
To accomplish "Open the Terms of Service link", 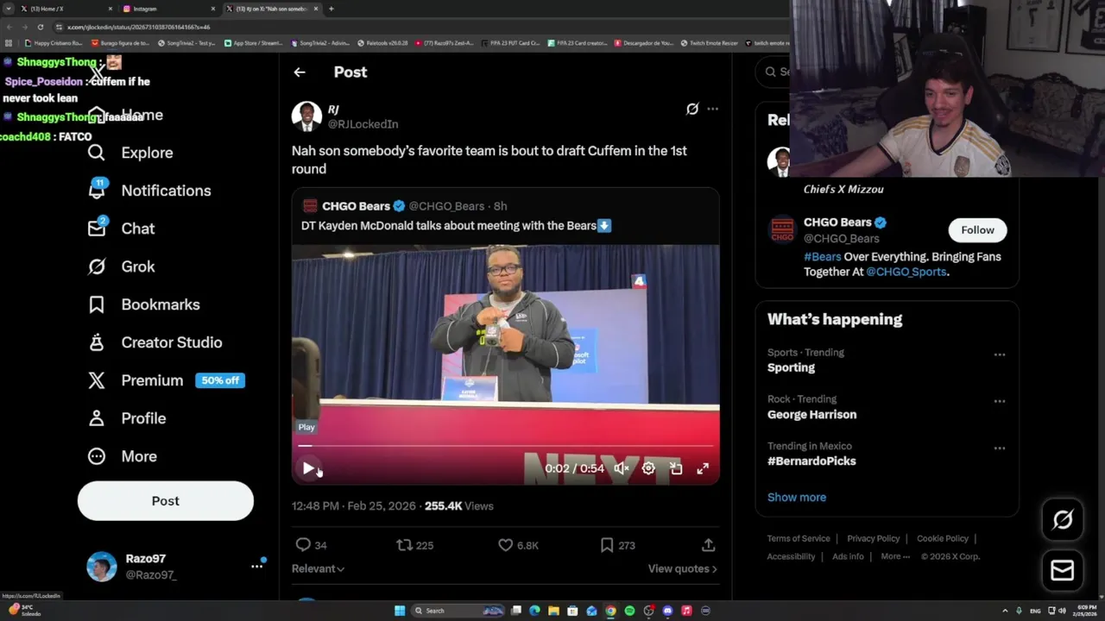I will click(x=799, y=538).
